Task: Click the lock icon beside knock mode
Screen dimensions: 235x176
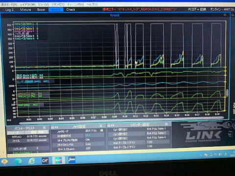Action: (x=102, y=130)
